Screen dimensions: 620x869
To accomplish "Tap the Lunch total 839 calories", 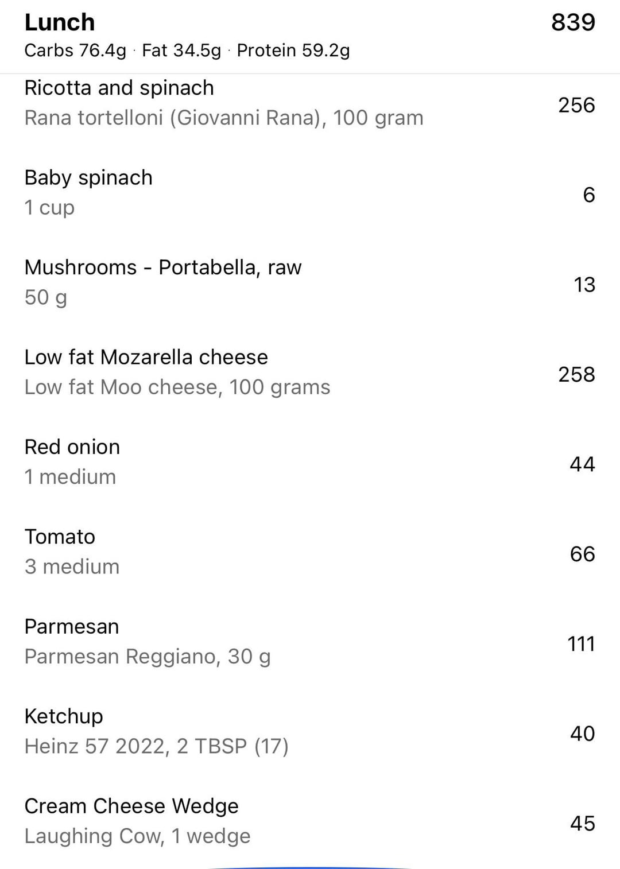I will pyautogui.click(x=573, y=22).
